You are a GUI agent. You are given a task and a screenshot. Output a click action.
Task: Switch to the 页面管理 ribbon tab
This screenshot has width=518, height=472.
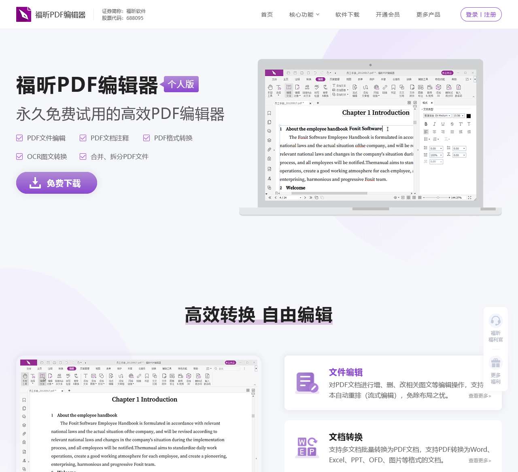click(x=334, y=79)
